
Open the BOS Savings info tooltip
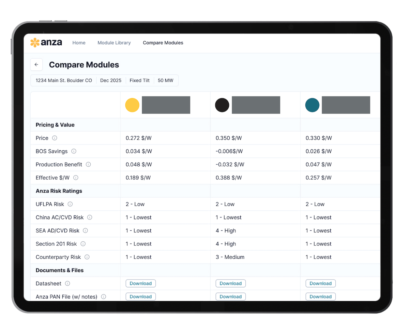pyautogui.click(x=74, y=151)
